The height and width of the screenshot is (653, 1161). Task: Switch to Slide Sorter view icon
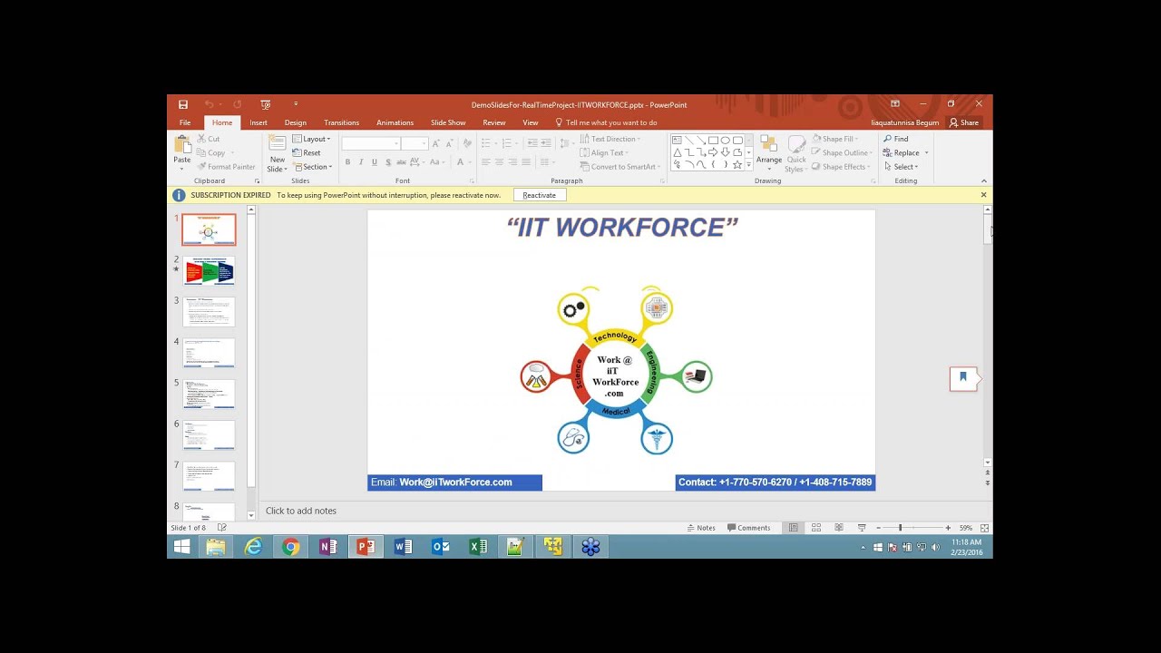815,528
